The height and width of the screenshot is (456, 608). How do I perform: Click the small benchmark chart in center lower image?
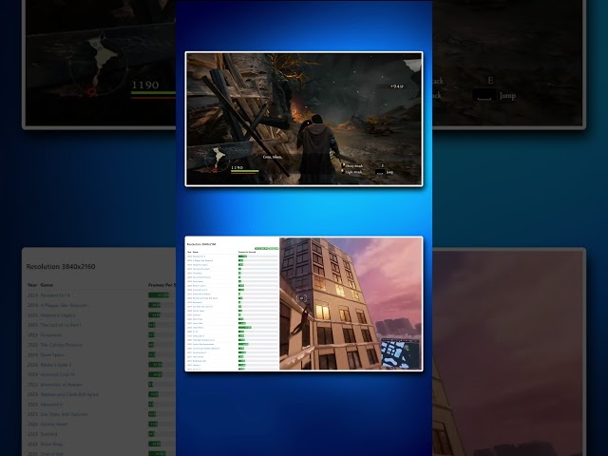[x=232, y=304]
